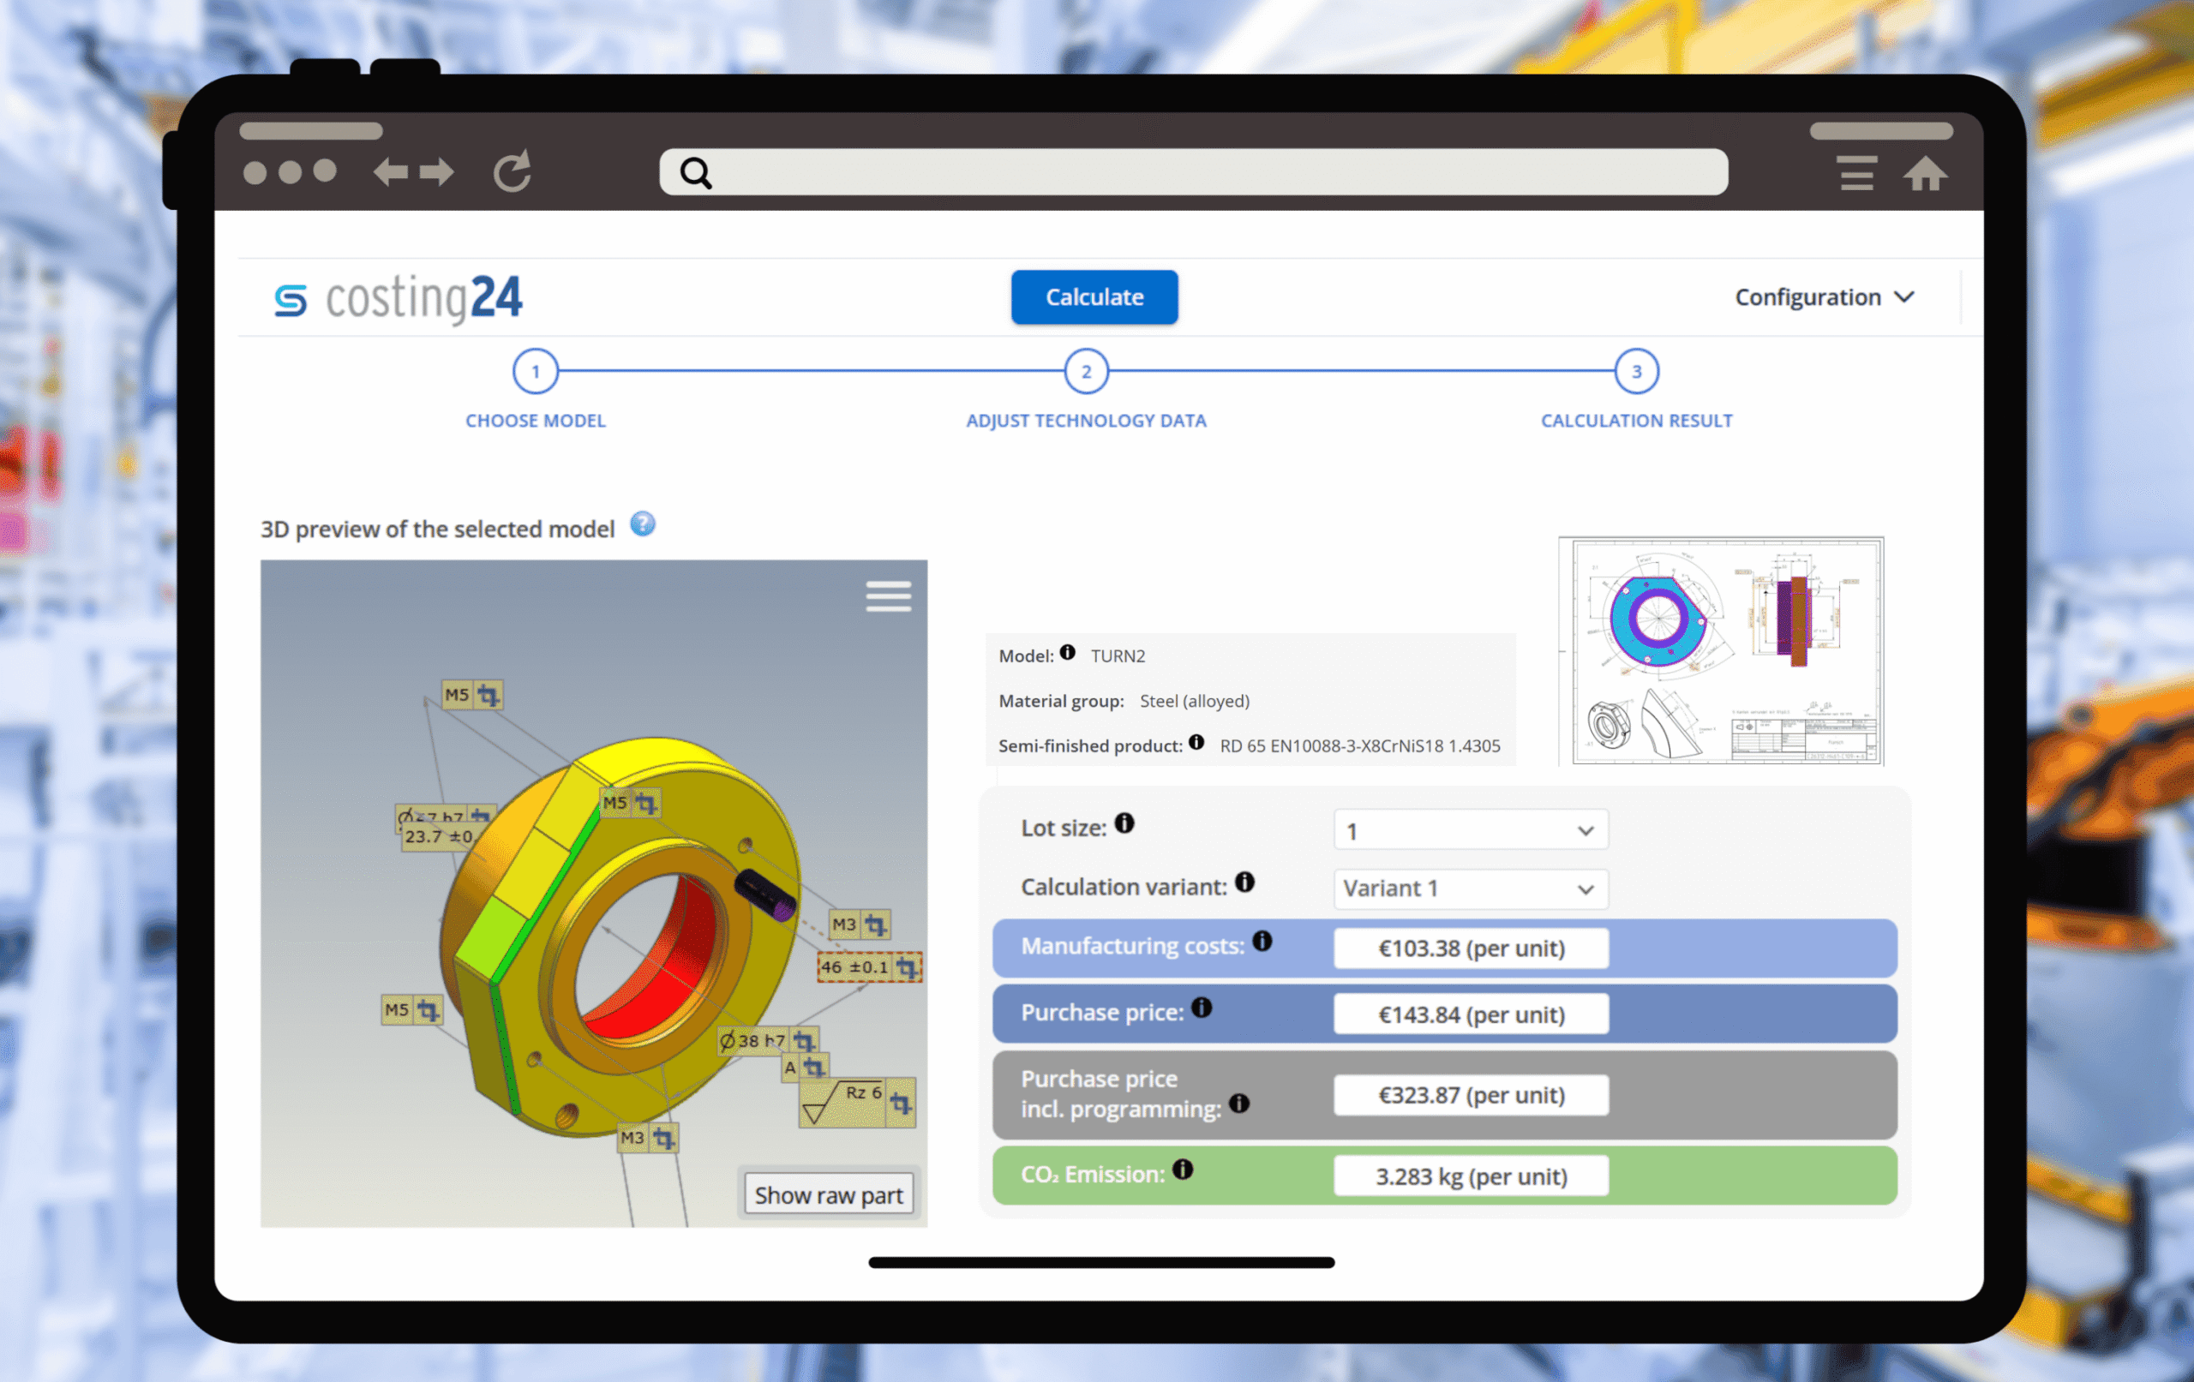This screenshot has width=2194, height=1382.
Task: Select the top M5 annotation in 3D view
Action: 472,695
